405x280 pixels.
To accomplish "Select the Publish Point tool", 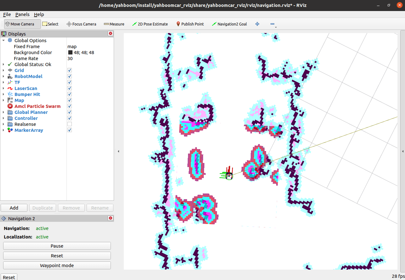I will pyautogui.click(x=190, y=24).
